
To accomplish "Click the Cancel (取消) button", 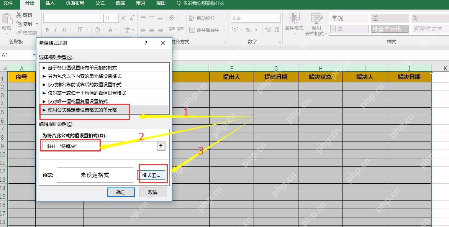I will coord(153,192).
